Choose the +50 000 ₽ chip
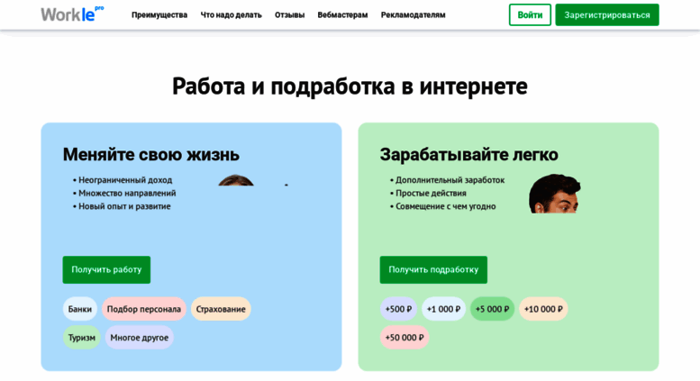Image resolution: width=700 pixels, height=381 pixels. point(405,337)
